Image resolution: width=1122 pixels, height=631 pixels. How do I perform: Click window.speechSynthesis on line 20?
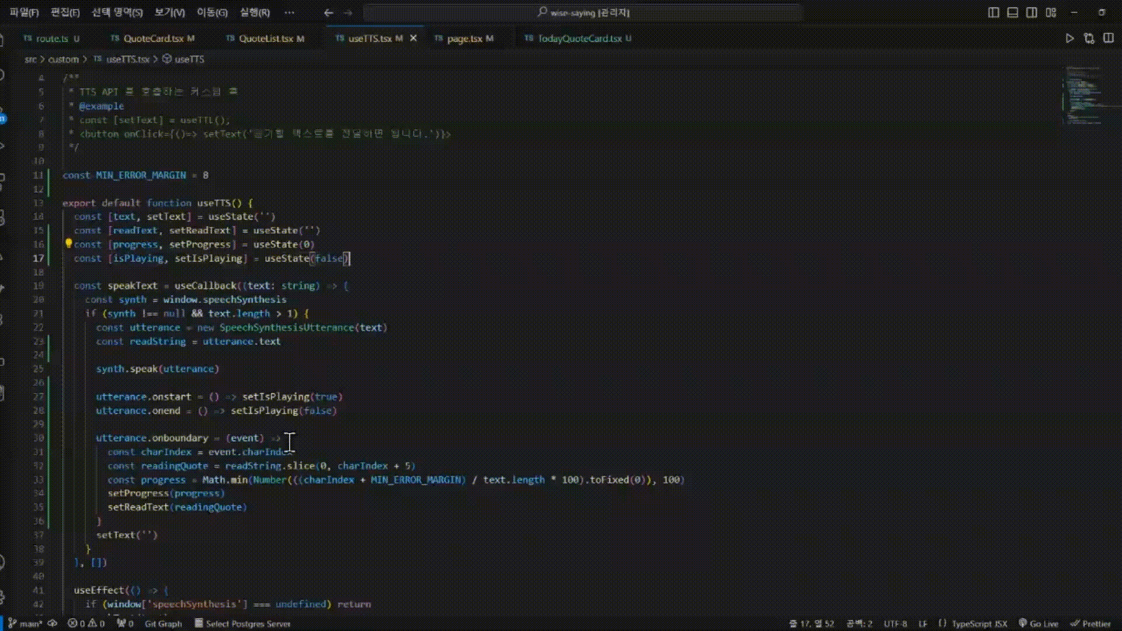225,299
